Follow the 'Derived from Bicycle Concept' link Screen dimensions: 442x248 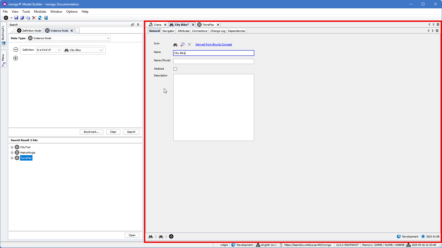pyautogui.click(x=213, y=45)
